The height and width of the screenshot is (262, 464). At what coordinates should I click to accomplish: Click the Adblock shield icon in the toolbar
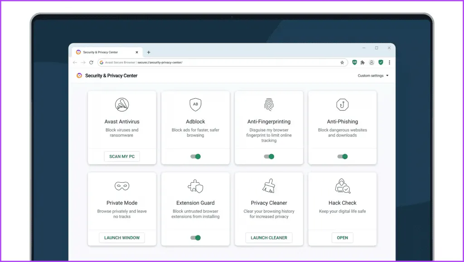(x=354, y=62)
